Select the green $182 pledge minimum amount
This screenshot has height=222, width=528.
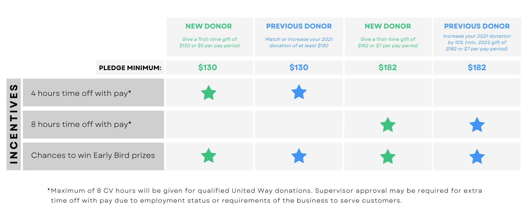(x=388, y=68)
